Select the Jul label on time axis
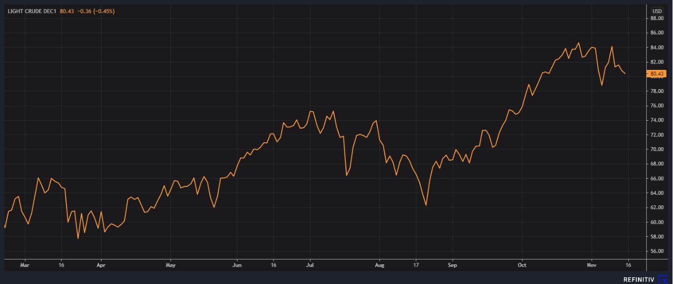This screenshot has height=284, width=673. (x=310, y=265)
